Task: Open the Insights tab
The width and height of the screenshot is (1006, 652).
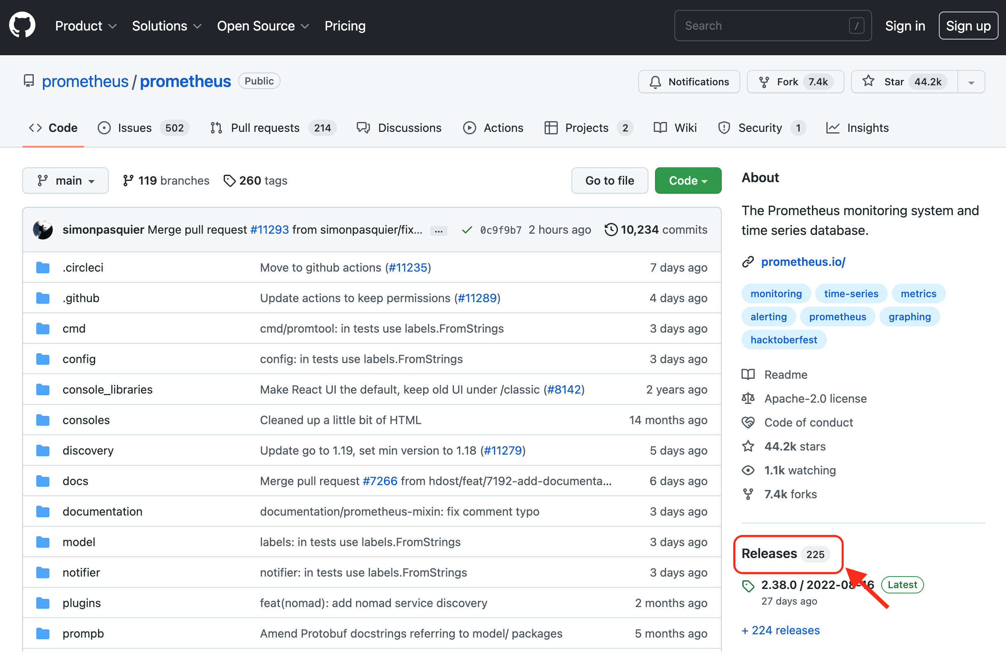Action: pyautogui.click(x=858, y=128)
